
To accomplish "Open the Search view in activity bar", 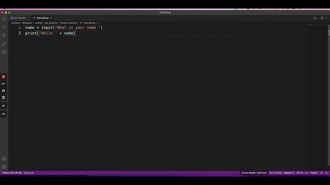I will (x=4, y=27).
